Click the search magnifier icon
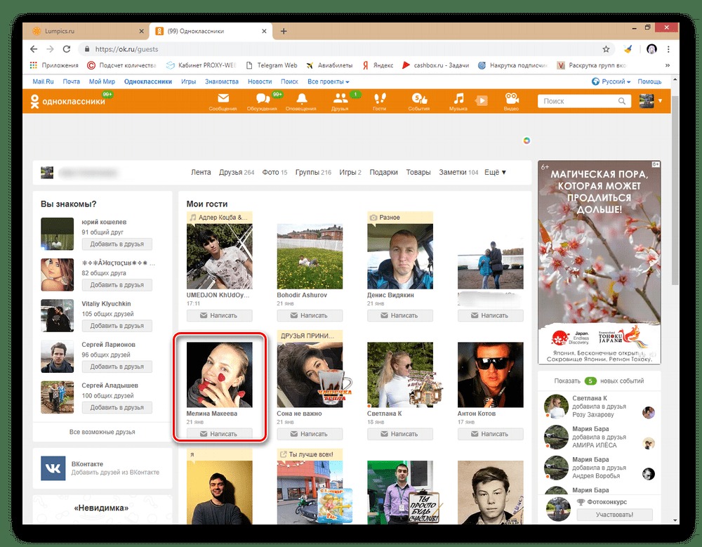Viewport: 702px width, 547px height. (622, 101)
